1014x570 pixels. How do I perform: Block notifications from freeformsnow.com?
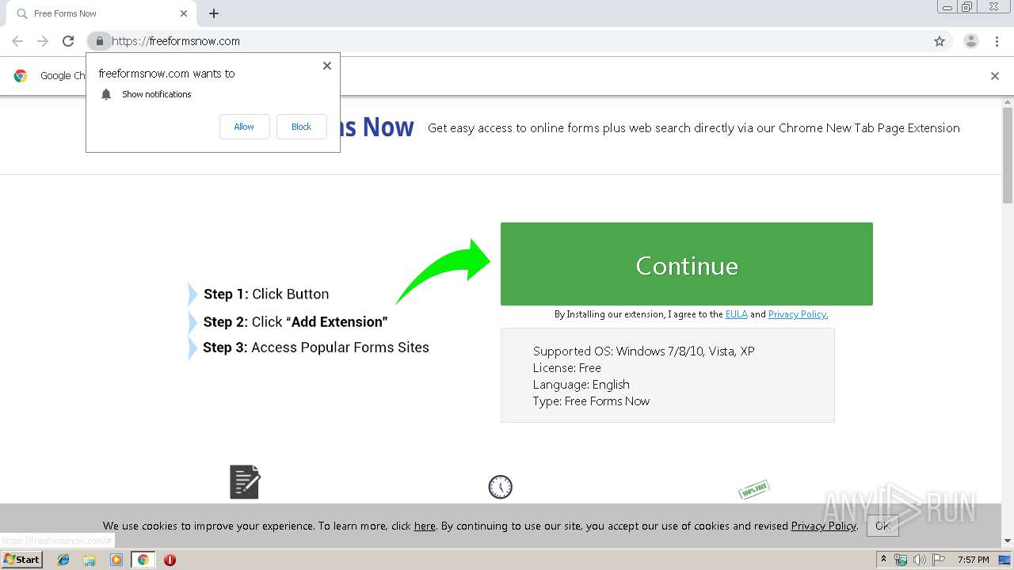(301, 127)
